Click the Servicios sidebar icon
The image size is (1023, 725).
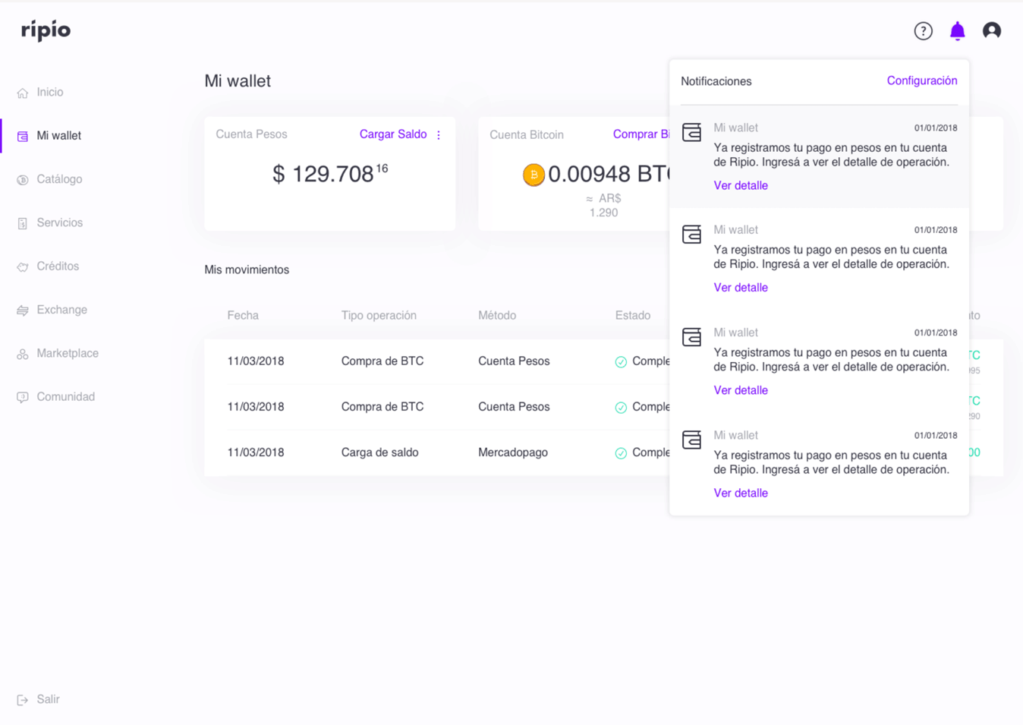(23, 223)
